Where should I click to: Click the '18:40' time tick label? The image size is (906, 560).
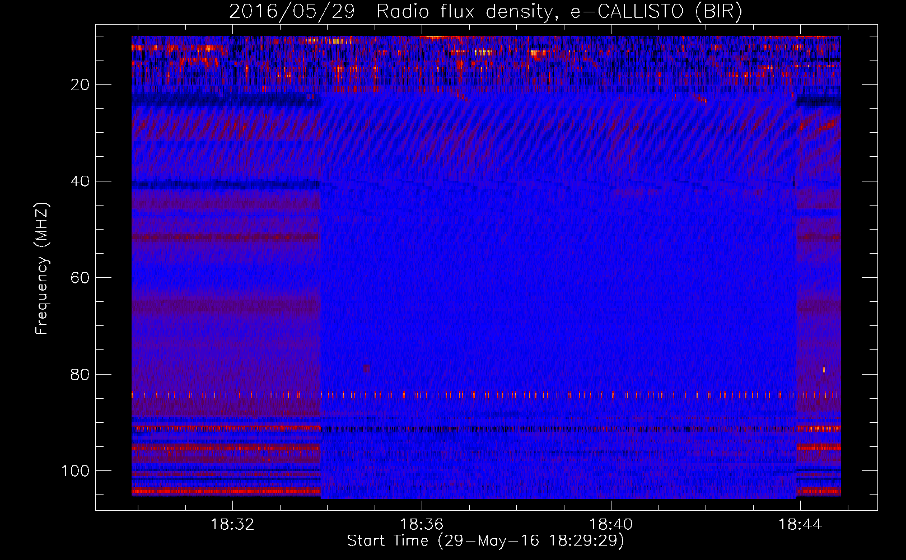611,525
